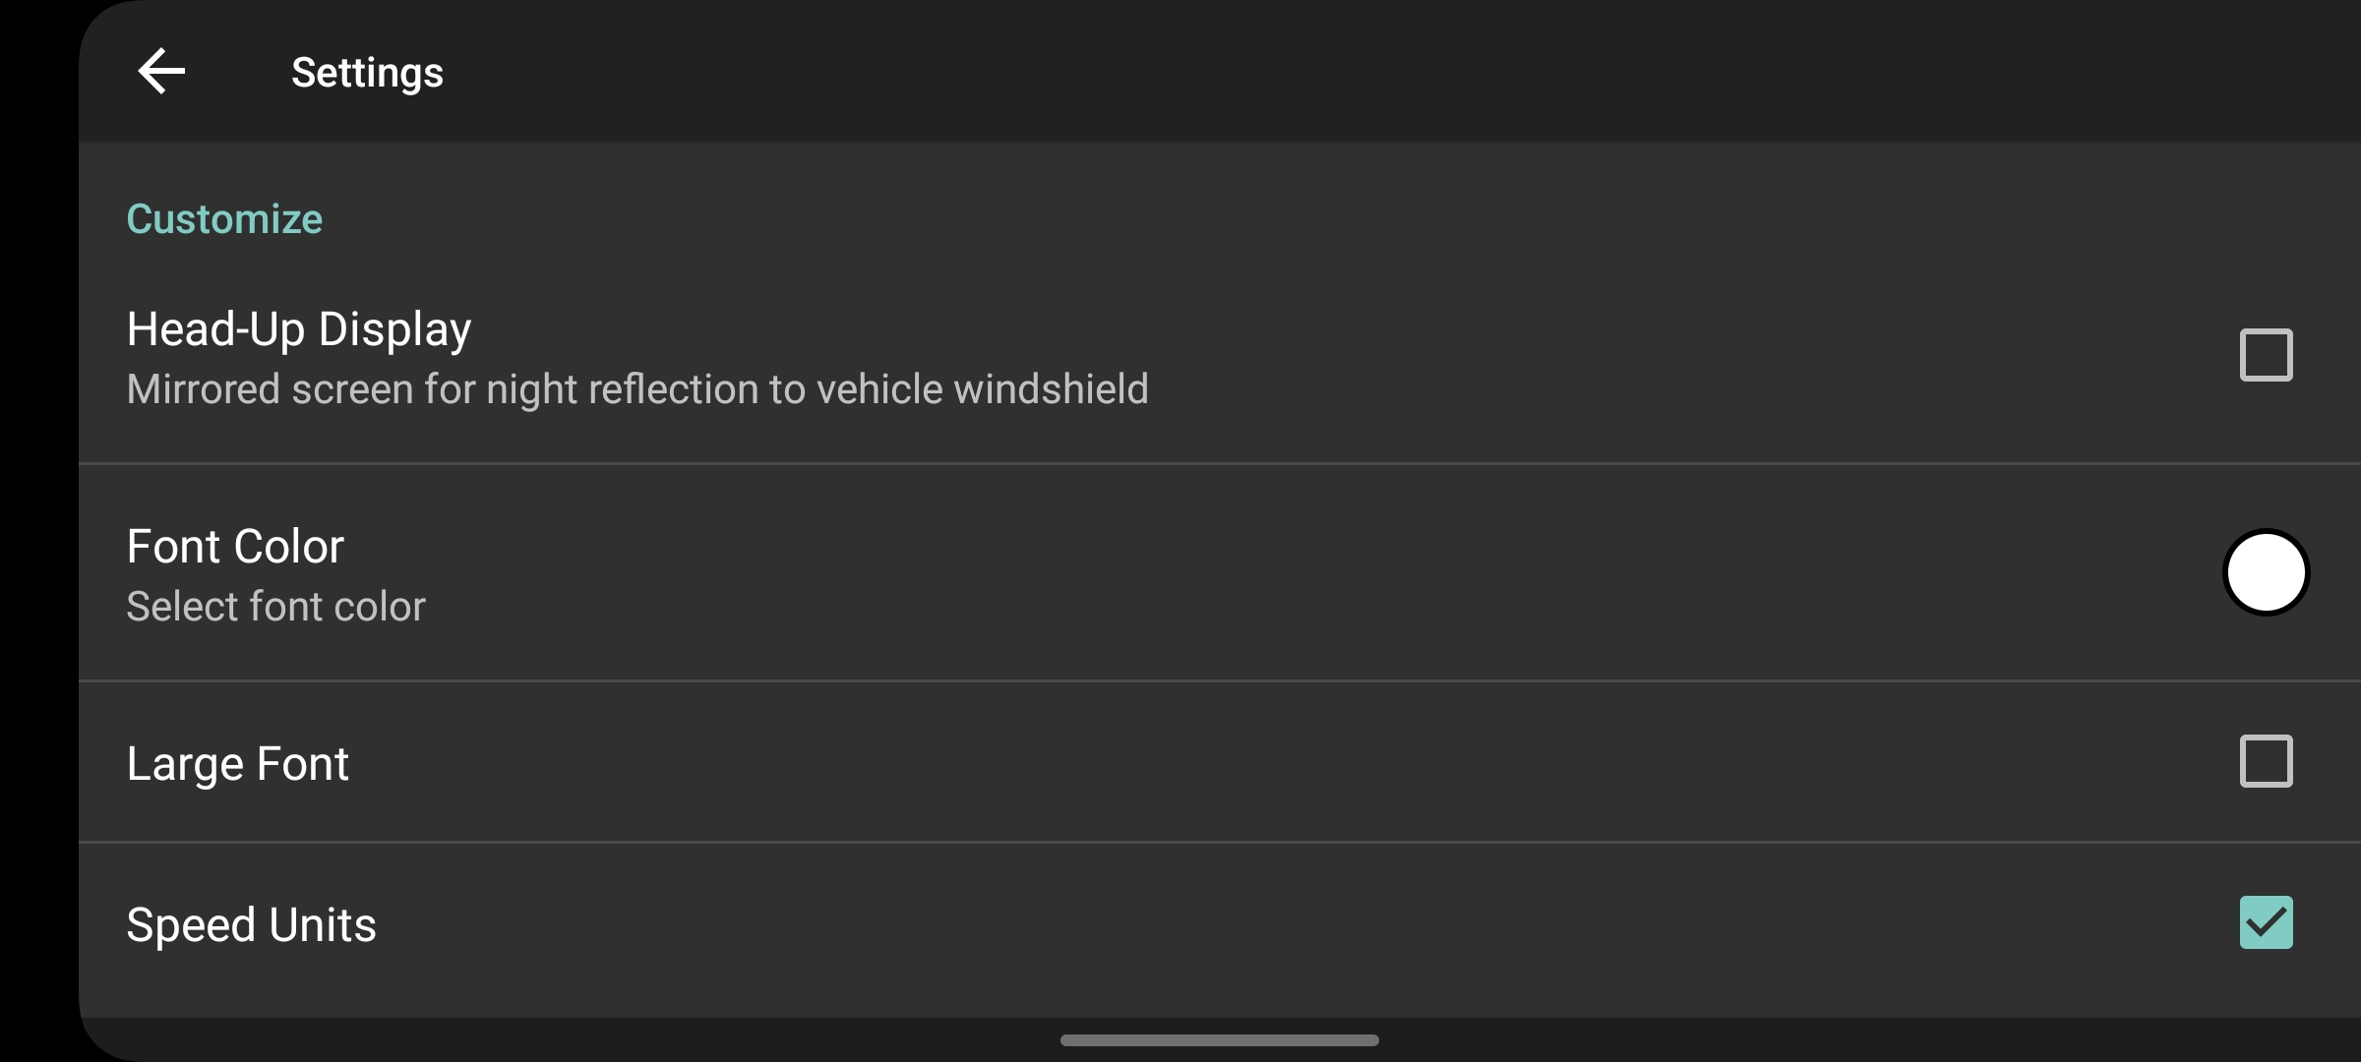Screen dimensions: 2361x1062
Task: Tap the back arrow icon
Action: 161,72
